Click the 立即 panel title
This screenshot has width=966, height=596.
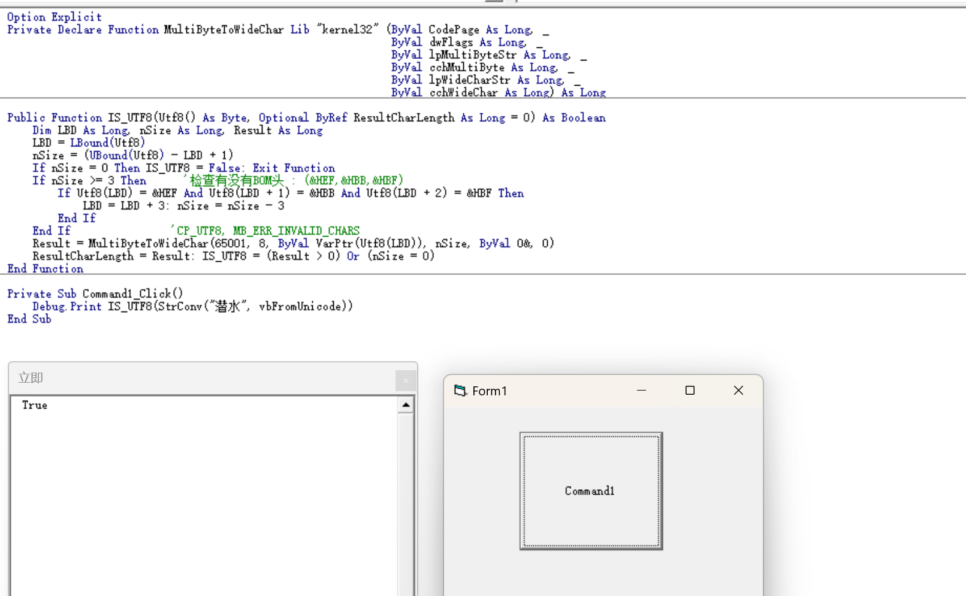(x=31, y=378)
